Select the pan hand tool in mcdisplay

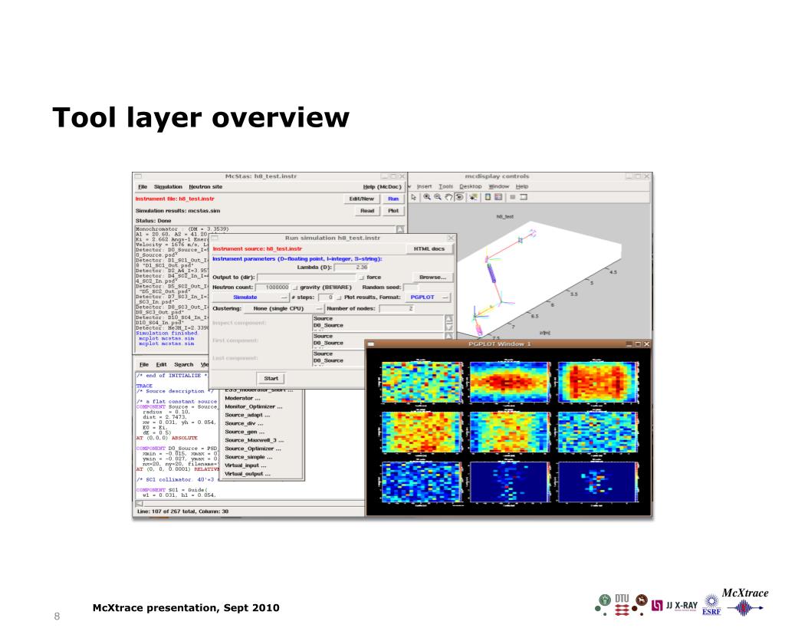pos(448,197)
